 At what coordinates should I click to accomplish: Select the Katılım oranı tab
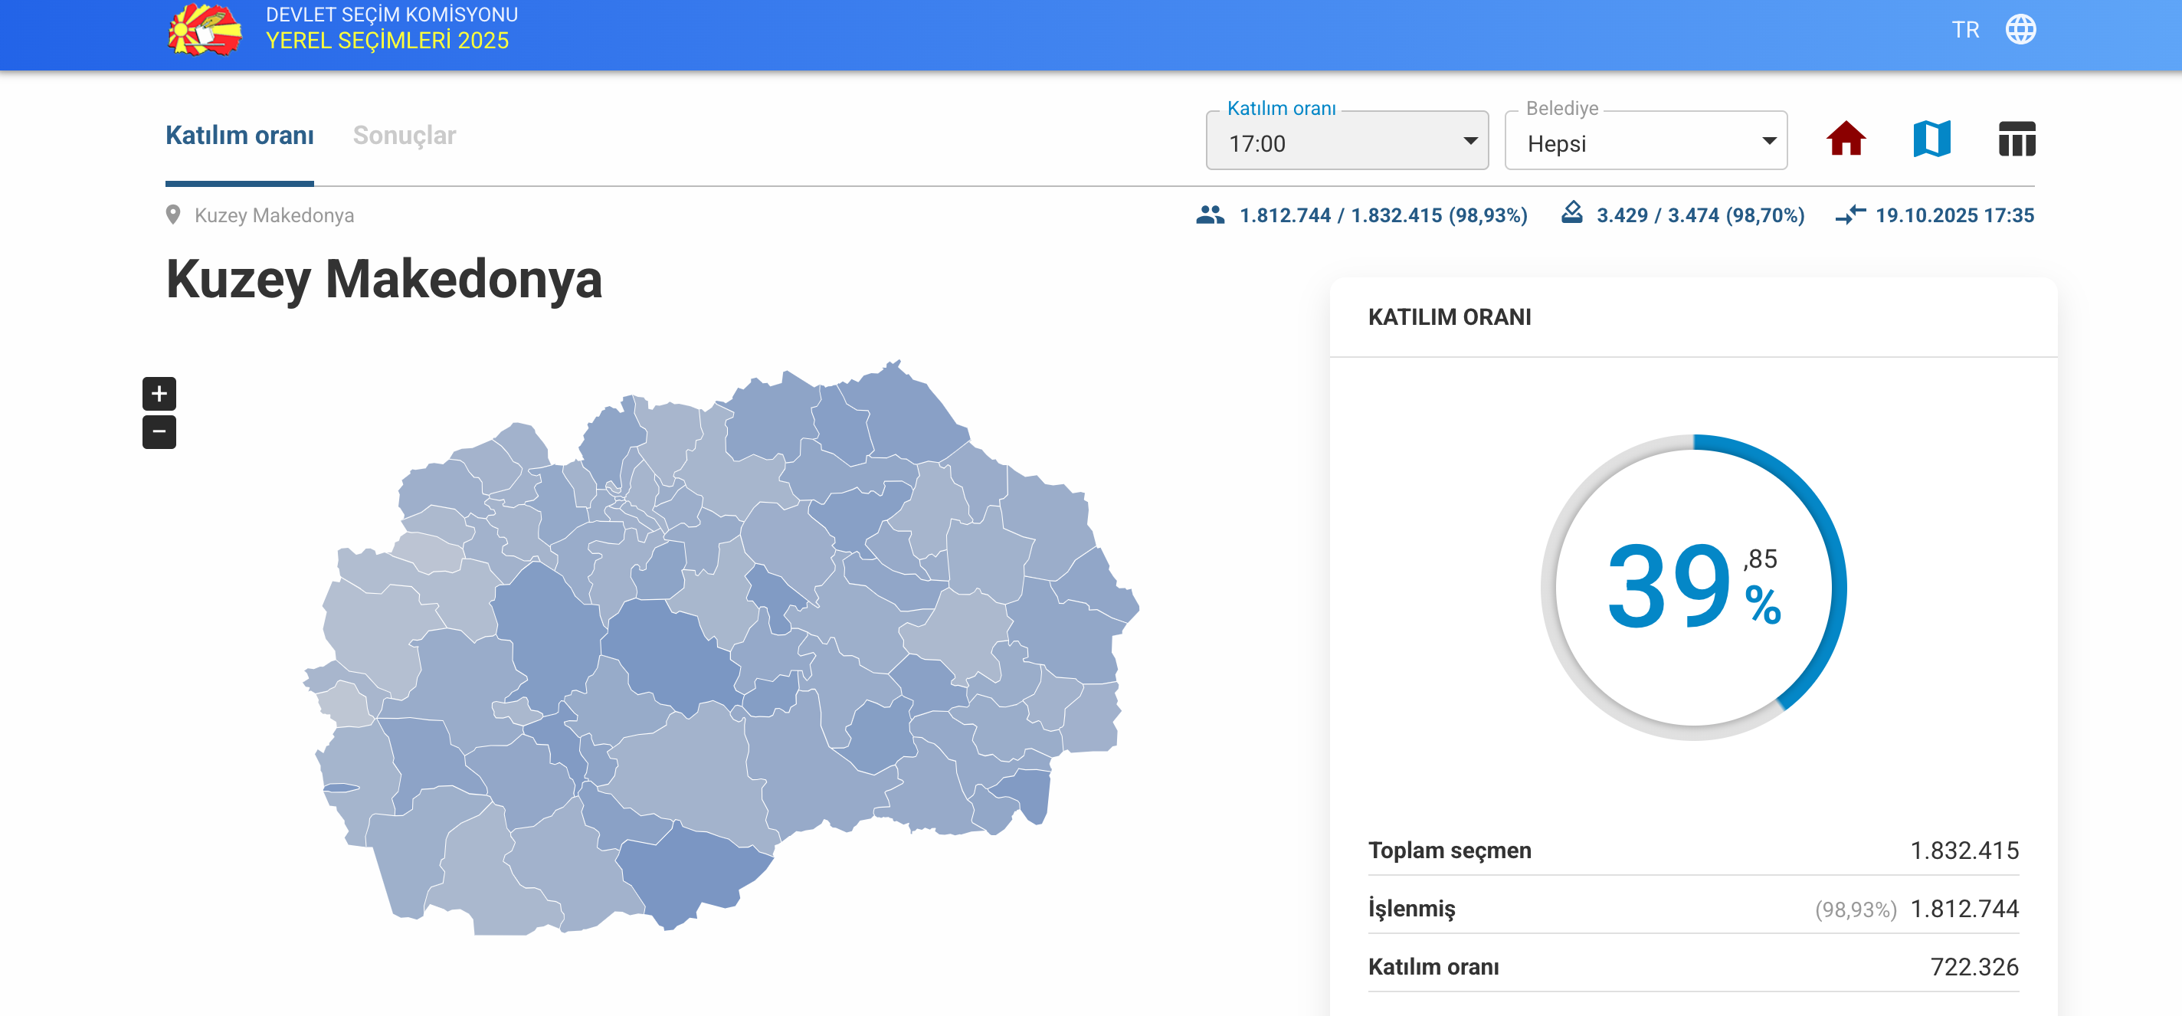pyautogui.click(x=240, y=136)
